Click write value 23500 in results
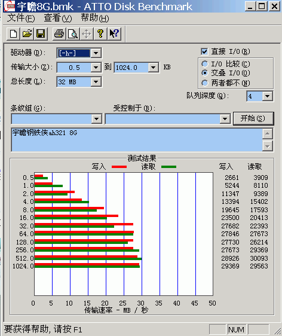Image resolution: width=282 pixels, height=336 pixels. (230, 218)
